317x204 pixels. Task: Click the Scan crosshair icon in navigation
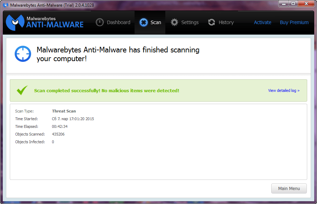click(x=144, y=22)
